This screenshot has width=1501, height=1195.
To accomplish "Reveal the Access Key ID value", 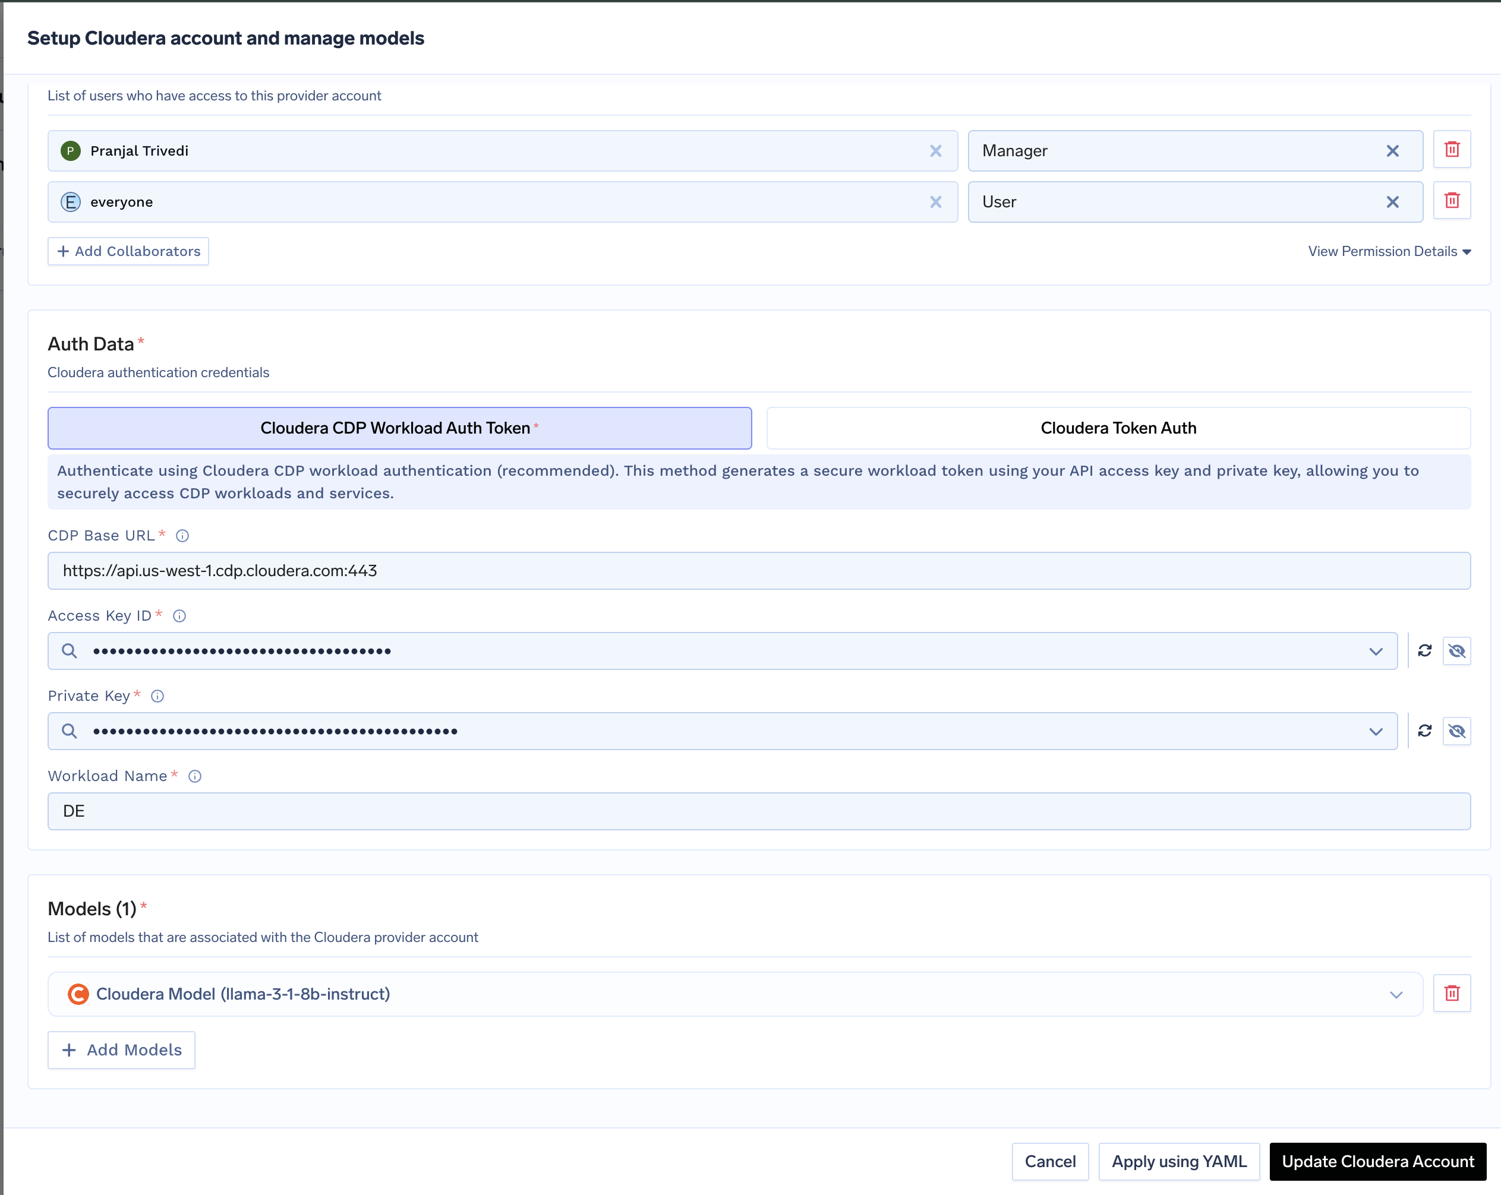I will 1457,651.
